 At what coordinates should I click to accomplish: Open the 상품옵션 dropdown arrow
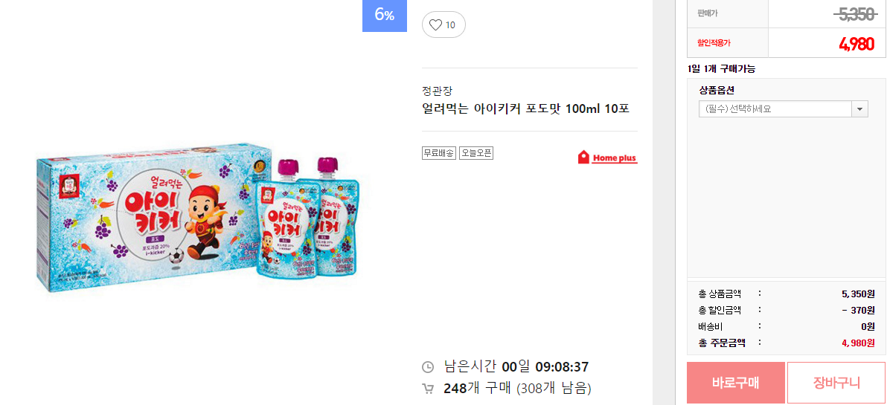tap(860, 109)
